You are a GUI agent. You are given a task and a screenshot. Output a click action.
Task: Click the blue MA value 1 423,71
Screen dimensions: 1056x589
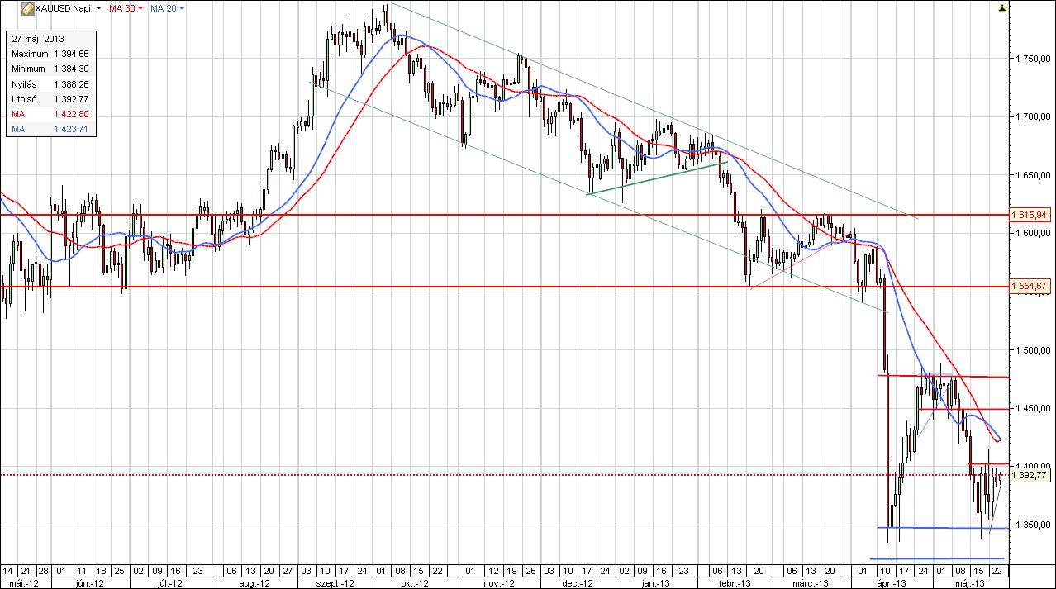coord(71,130)
